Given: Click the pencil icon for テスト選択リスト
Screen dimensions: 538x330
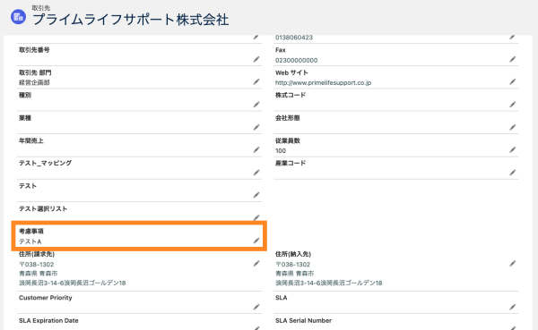Looking at the screenshot, I should pyautogui.click(x=256, y=217).
